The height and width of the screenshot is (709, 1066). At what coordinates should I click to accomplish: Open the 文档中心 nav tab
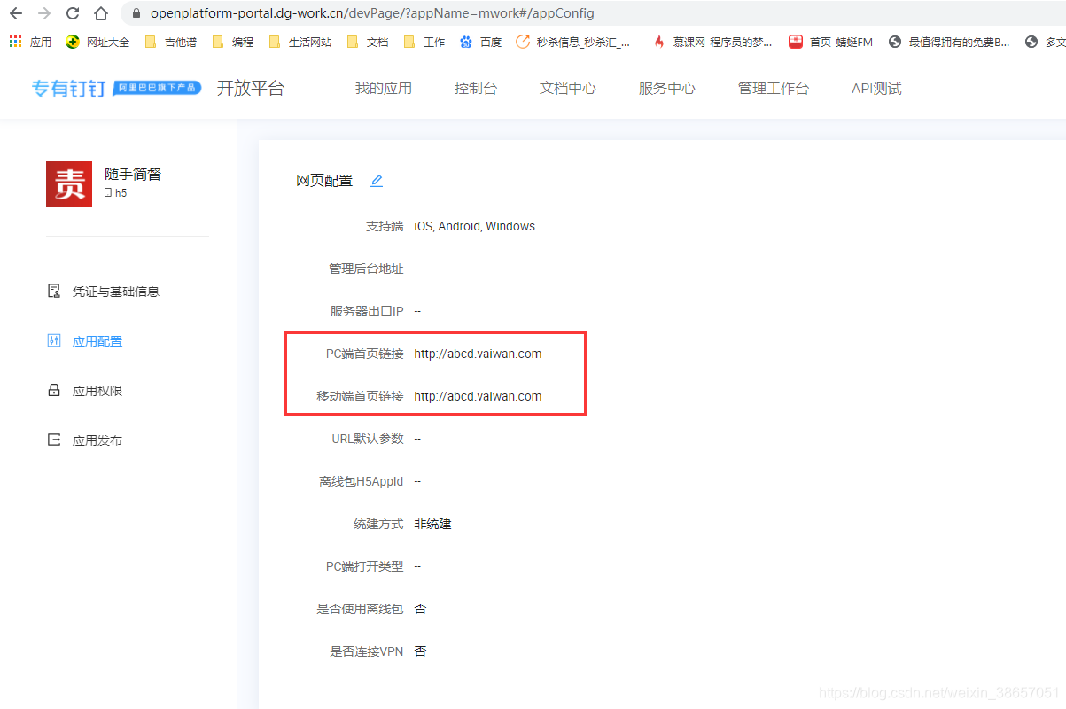click(568, 89)
